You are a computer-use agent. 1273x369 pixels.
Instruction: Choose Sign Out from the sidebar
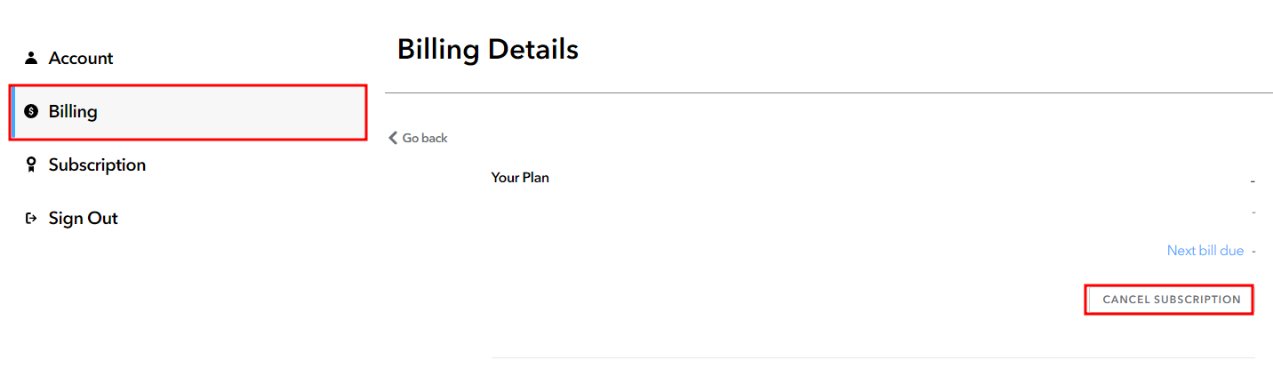click(83, 218)
